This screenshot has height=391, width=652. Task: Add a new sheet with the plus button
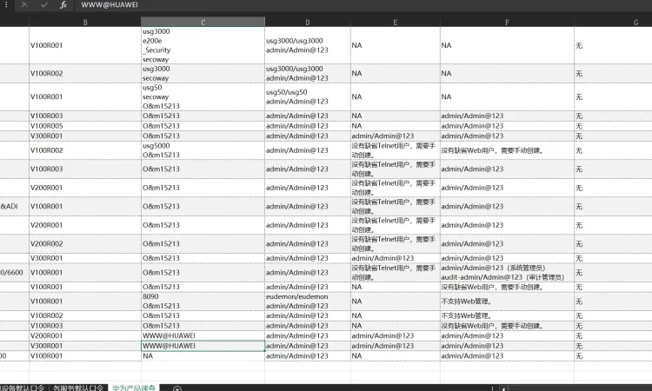(177, 388)
